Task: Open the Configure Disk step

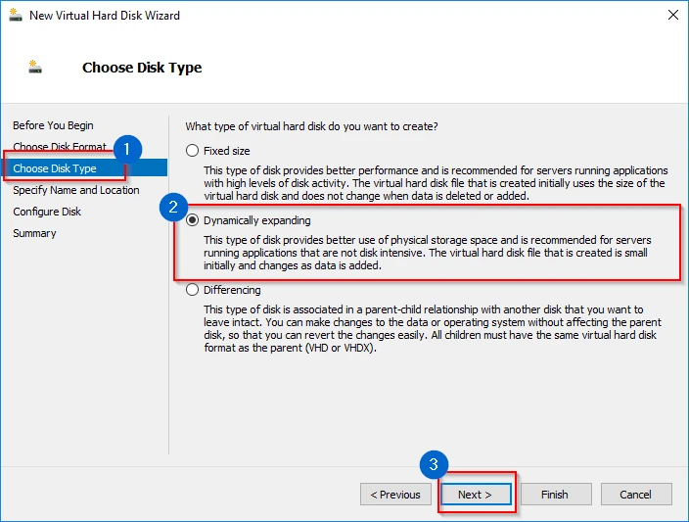Action: click(x=47, y=212)
